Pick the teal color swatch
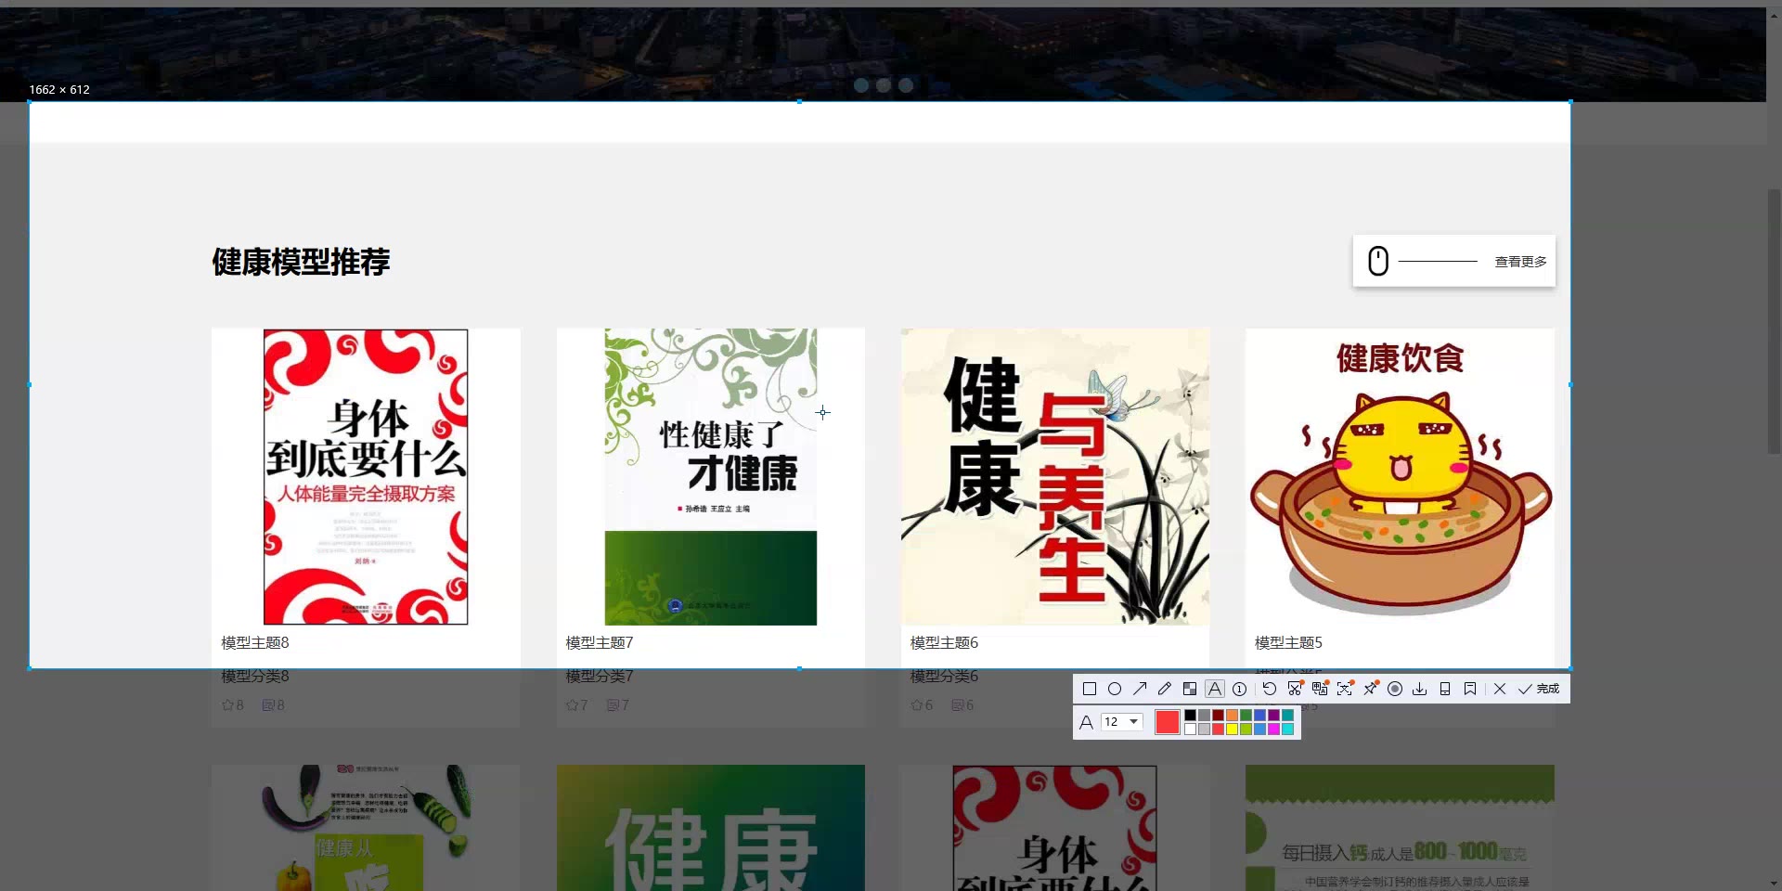This screenshot has width=1782, height=891. click(x=1288, y=716)
